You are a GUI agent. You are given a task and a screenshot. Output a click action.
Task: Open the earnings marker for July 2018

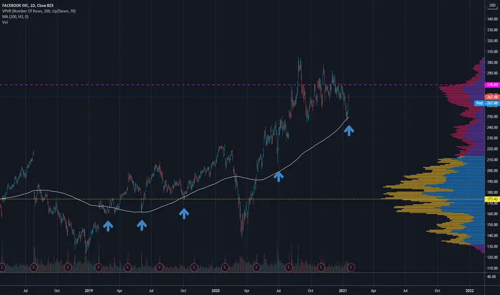[x=33, y=267]
